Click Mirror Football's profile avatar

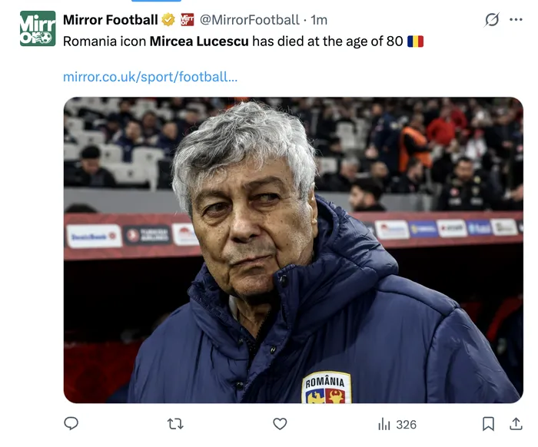tap(38, 28)
